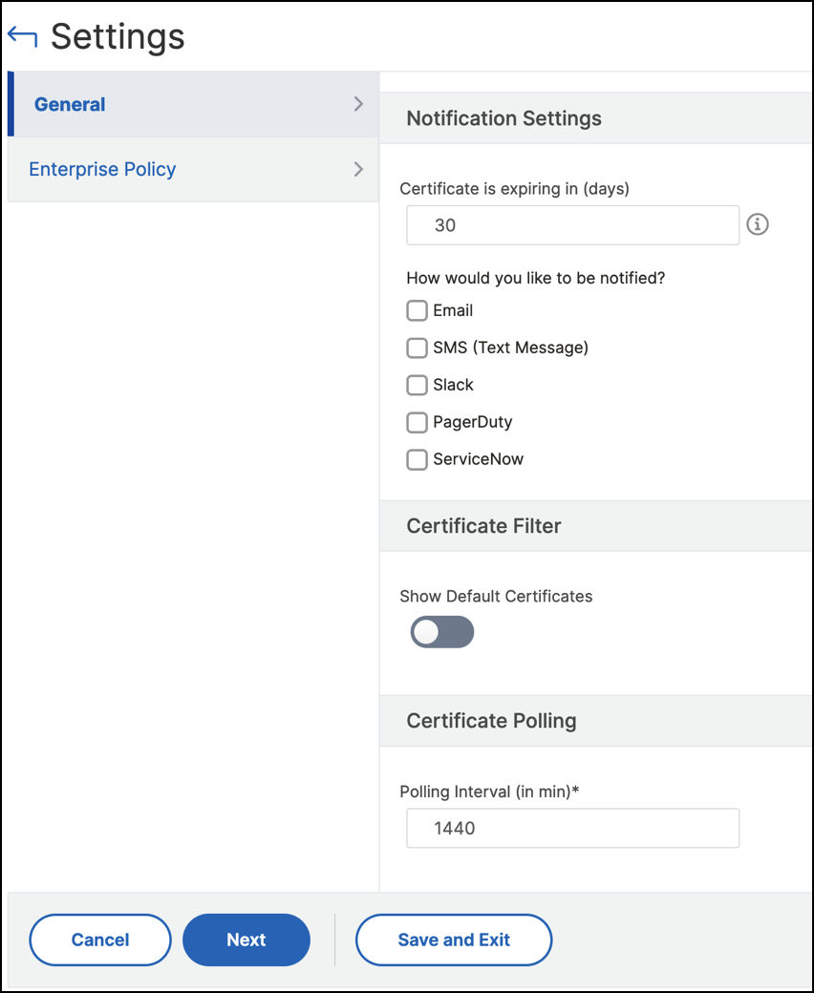Enable ServiceNow notifications

tap(417, 460)
